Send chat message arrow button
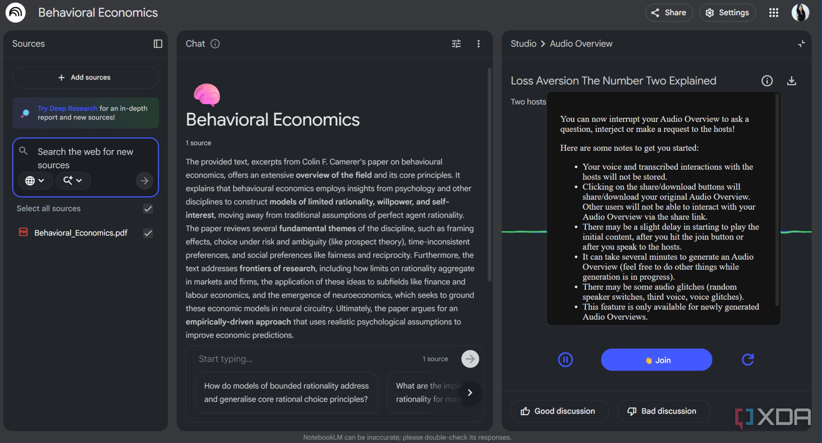This screenshot has height=443, width=822. [x=470, y=359]
